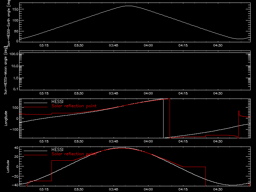The width and height of the screenshot is (256, 192).
Task: Click the 100 tick on Longitude axis
Action: click(x=15, y=108)
